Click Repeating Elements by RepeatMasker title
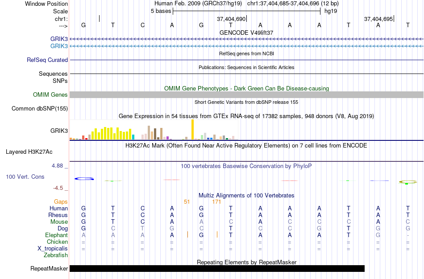 click(x=247, y=262)
